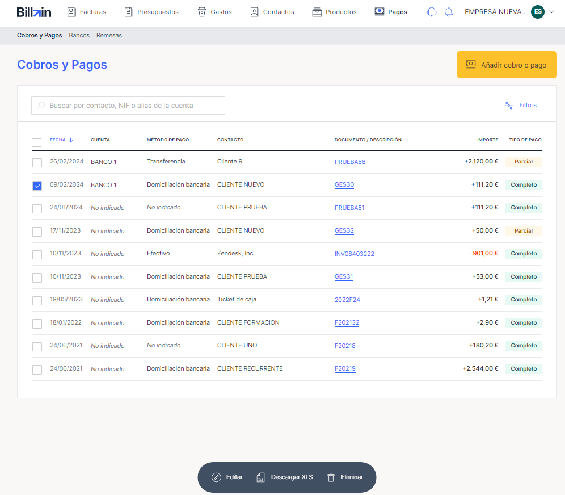Click the Billin logo
This screenshot has width=565, height=495.
tap(34, 12)
